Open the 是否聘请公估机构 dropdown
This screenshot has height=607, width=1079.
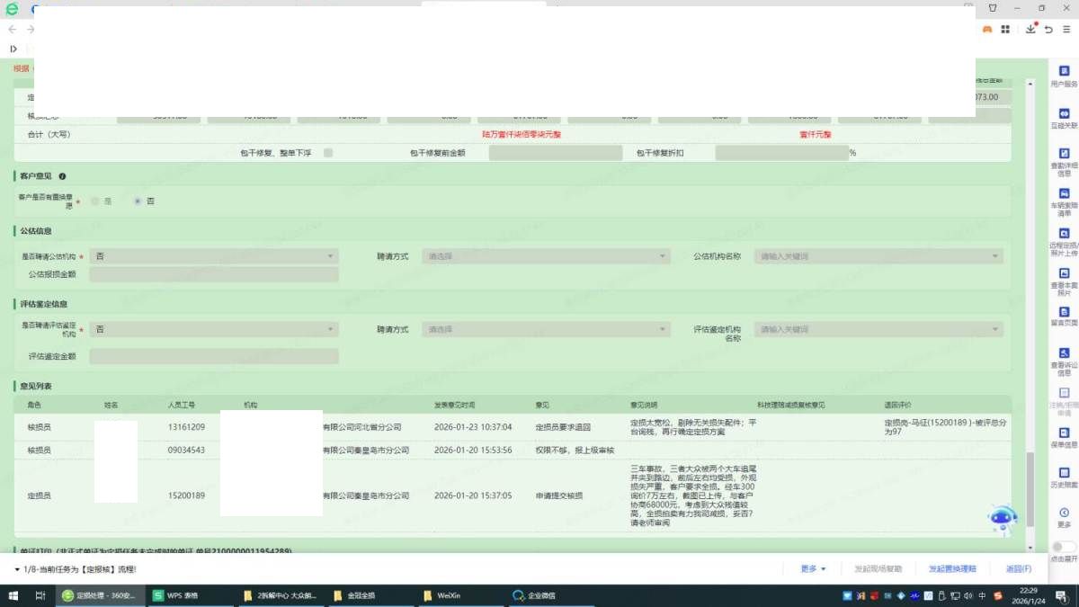point(213,256)
